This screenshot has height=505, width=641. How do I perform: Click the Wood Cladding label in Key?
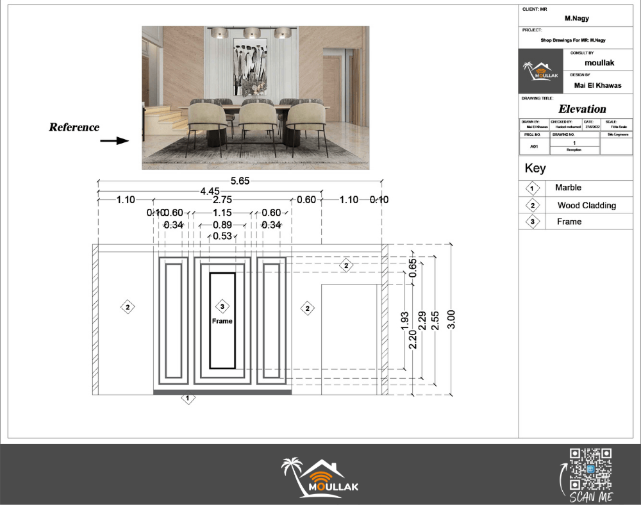point(587,206)
